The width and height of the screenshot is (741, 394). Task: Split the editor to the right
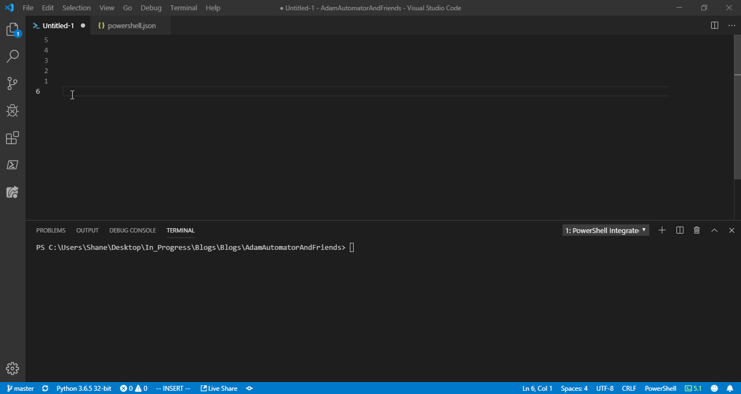click(x=714, y=25)
